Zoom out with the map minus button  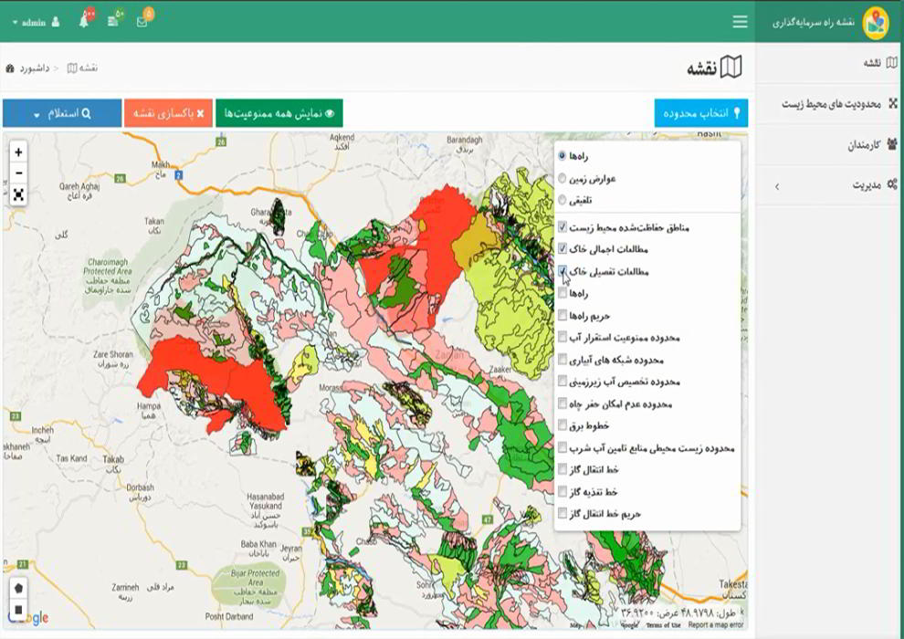click(18, 173)
